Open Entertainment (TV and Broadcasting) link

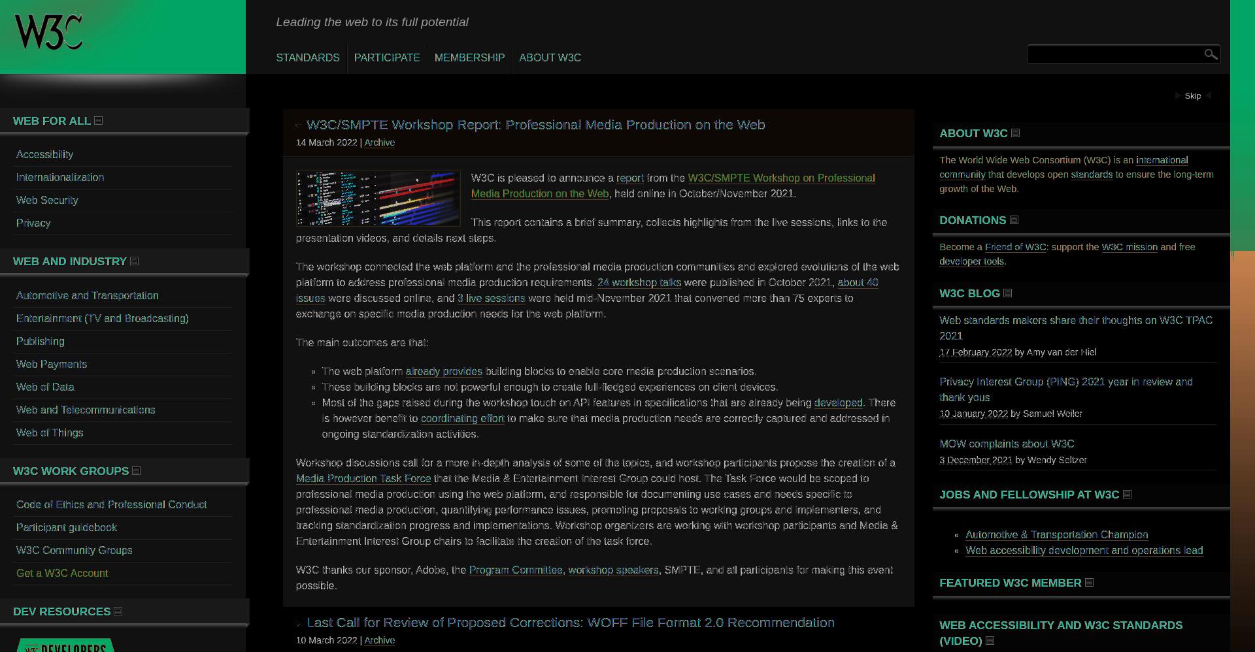click(103, 319)
